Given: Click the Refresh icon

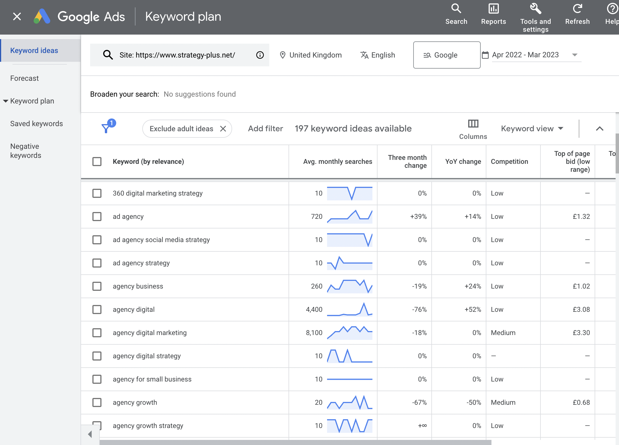Looking at the screenshot, I should pyautogui.click(x=577, y=9).
